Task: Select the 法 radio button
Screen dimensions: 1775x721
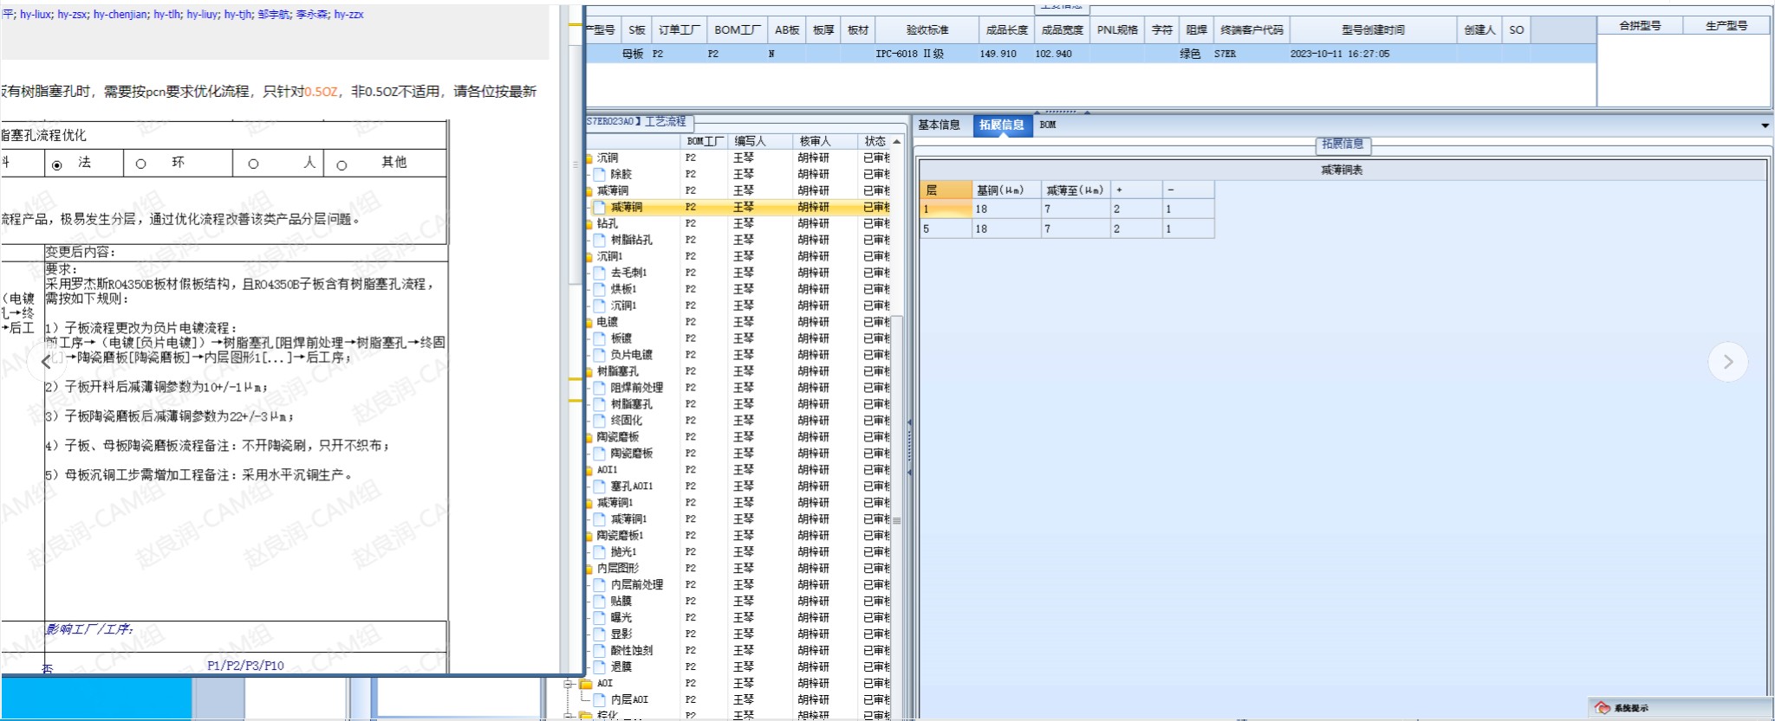Action: pyautogui.click(x=57, y=164)
